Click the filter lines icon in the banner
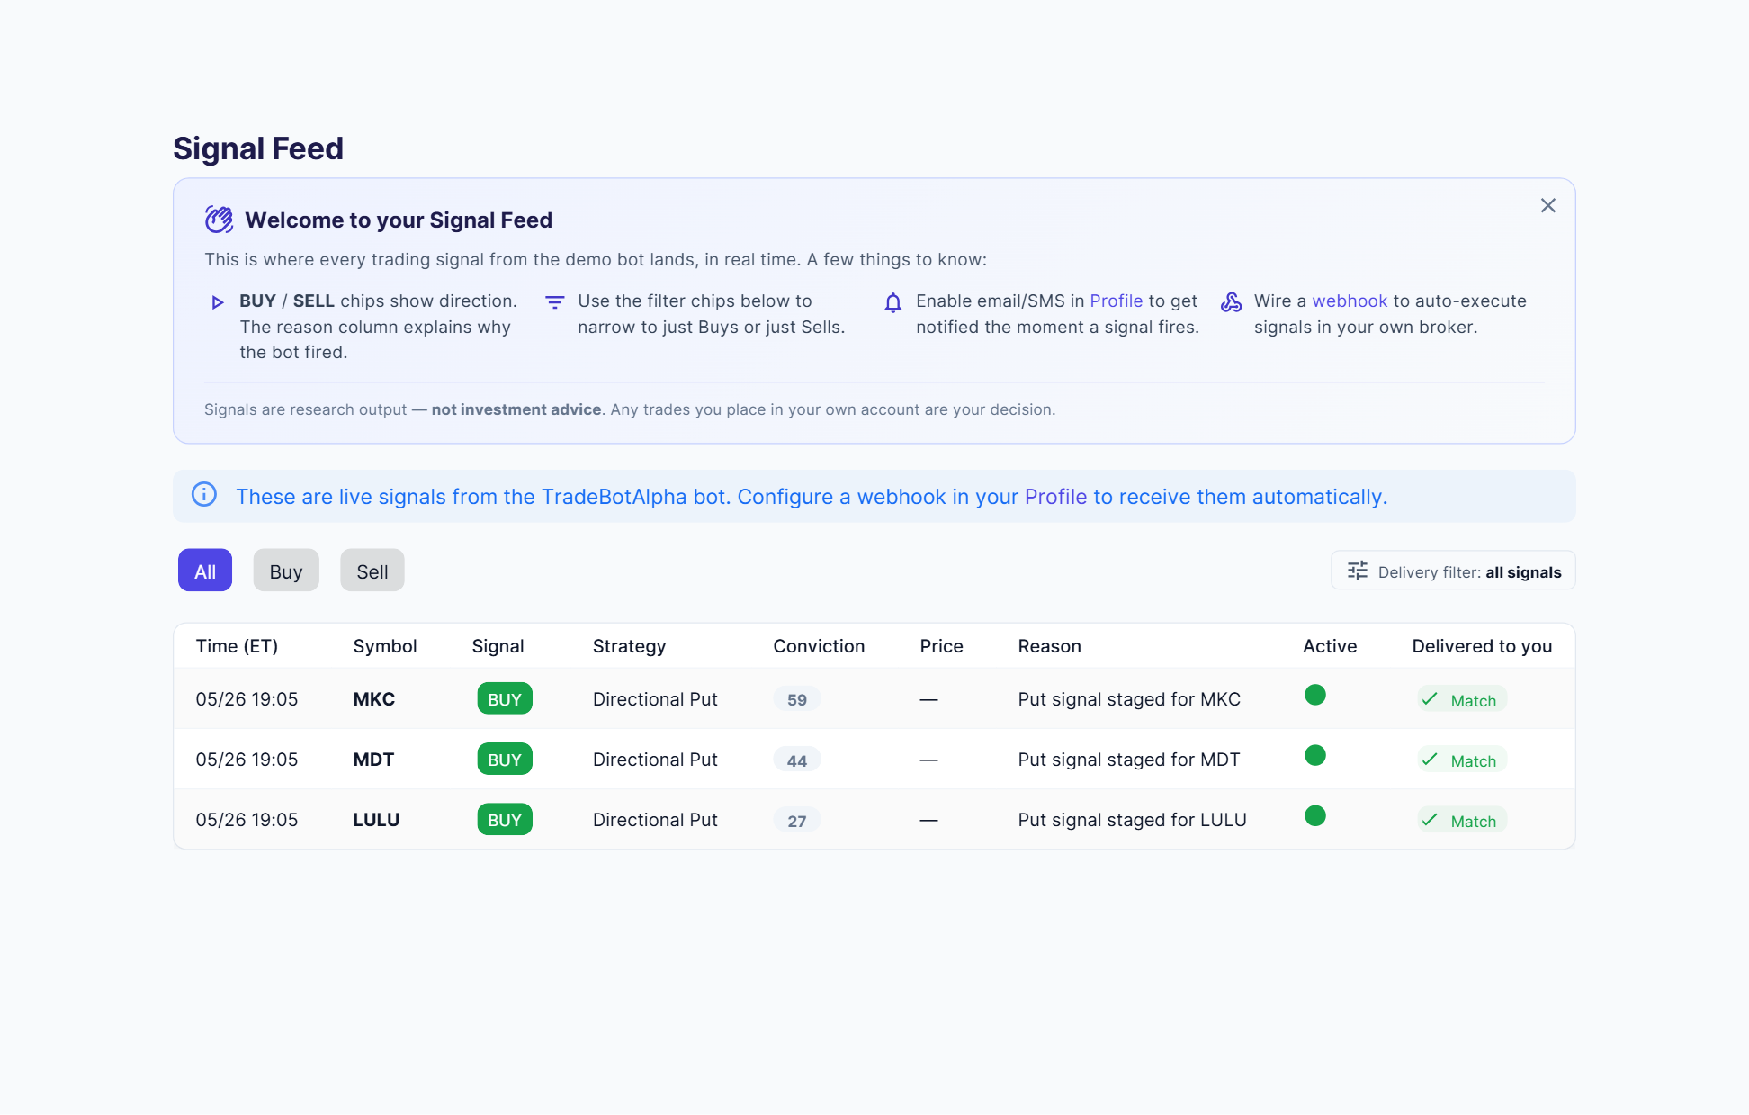The height and width of the screenshot is (1115, 1749). (555, 302)
